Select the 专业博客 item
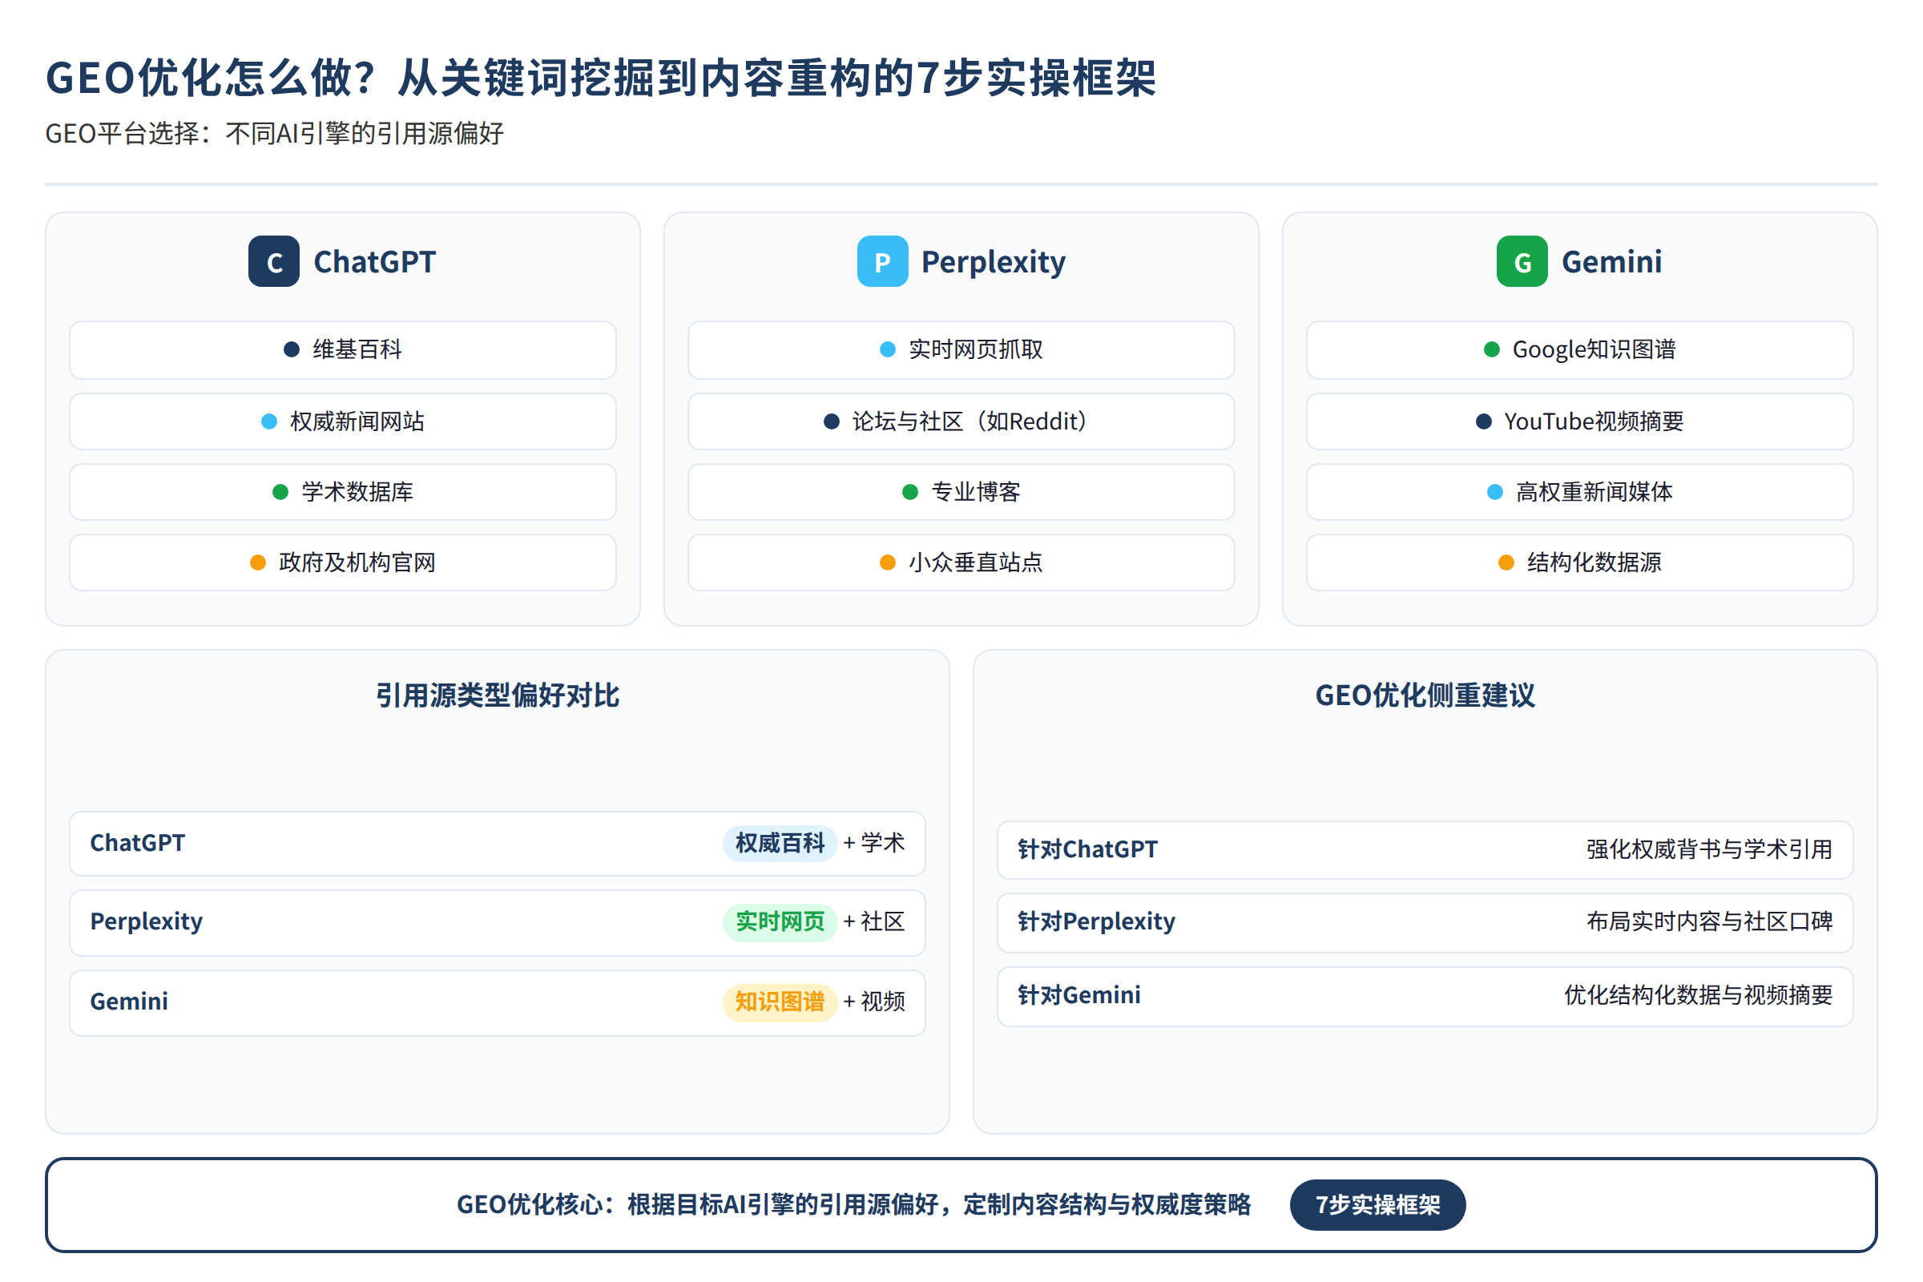 (x=961, y=492)
